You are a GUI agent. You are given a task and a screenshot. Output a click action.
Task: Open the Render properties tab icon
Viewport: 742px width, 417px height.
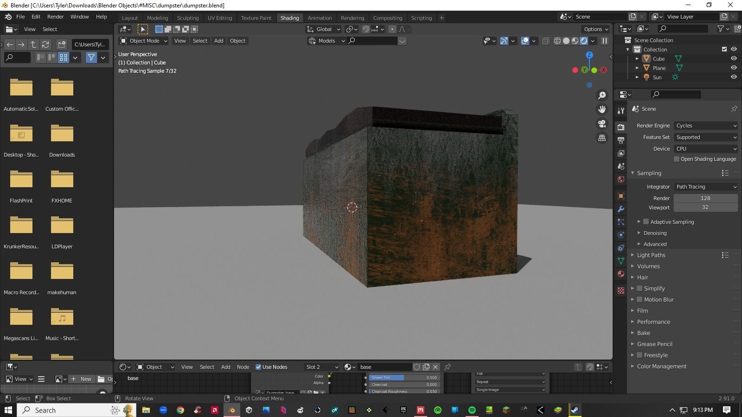(621, 127)
